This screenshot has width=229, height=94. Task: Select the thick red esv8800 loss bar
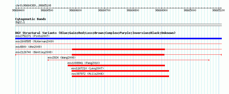(118, 49)
